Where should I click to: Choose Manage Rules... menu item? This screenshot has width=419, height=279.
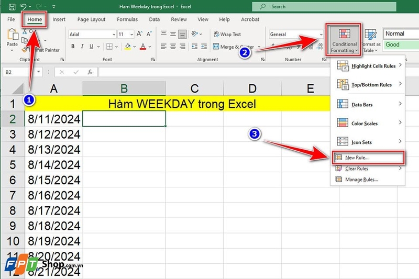(x=368, y=180)
